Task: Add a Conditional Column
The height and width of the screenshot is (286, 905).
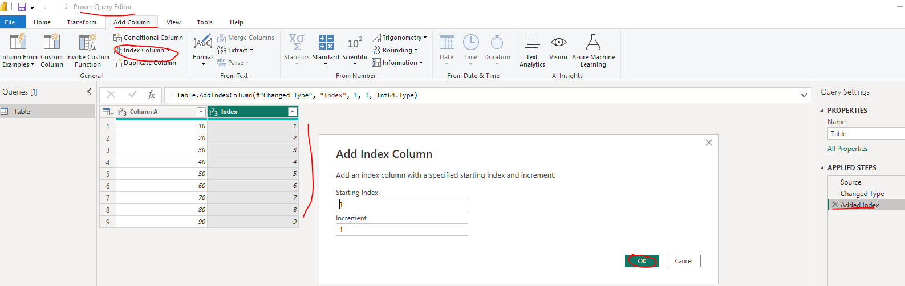Action: point(148,38)
